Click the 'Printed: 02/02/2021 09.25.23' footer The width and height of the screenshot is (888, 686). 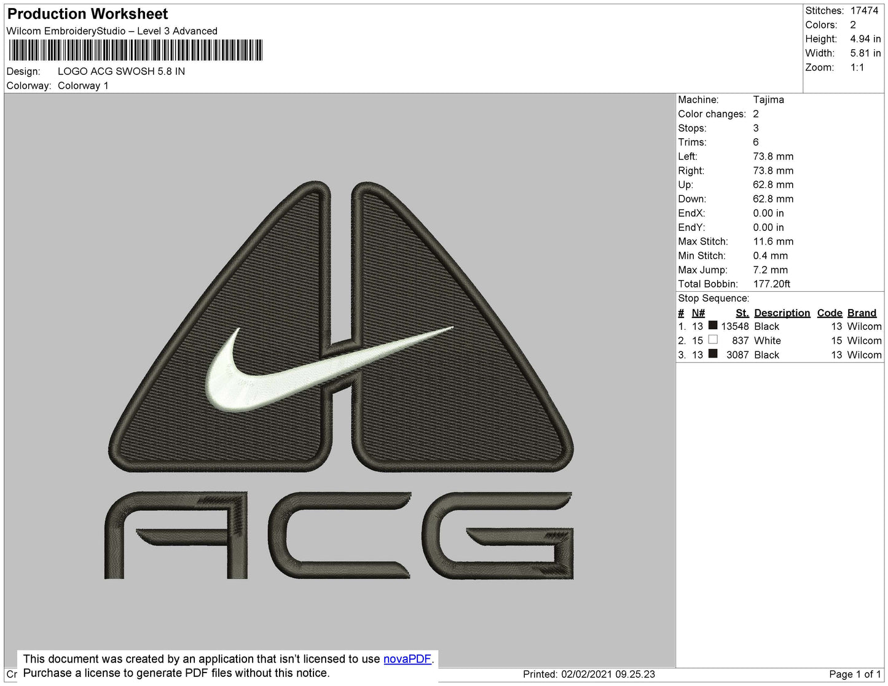pyautogui.click(x=589, y=674)
